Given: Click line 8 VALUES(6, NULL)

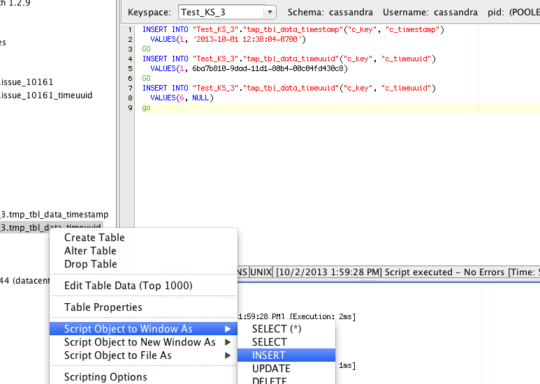Looking at the screenshot, I should pyautogui.click(x=182, y=98).
